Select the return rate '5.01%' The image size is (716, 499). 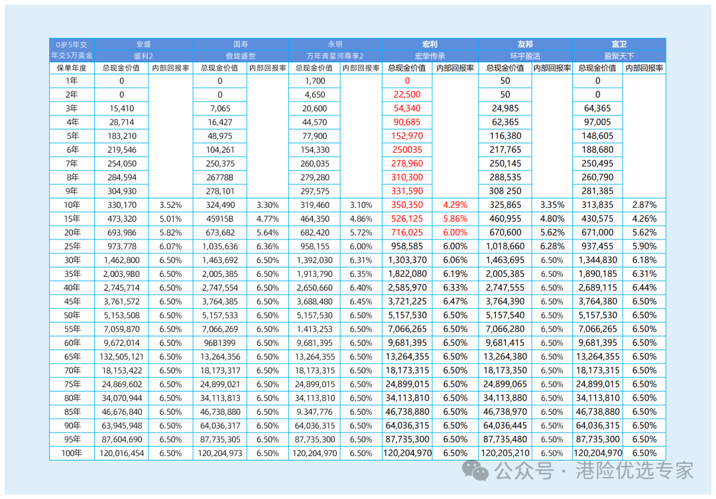point(170,219)
